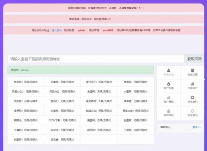Select the 稻壳儿 quota cell
This screenshot has width=207, height=151.
[x=26, y=121]
